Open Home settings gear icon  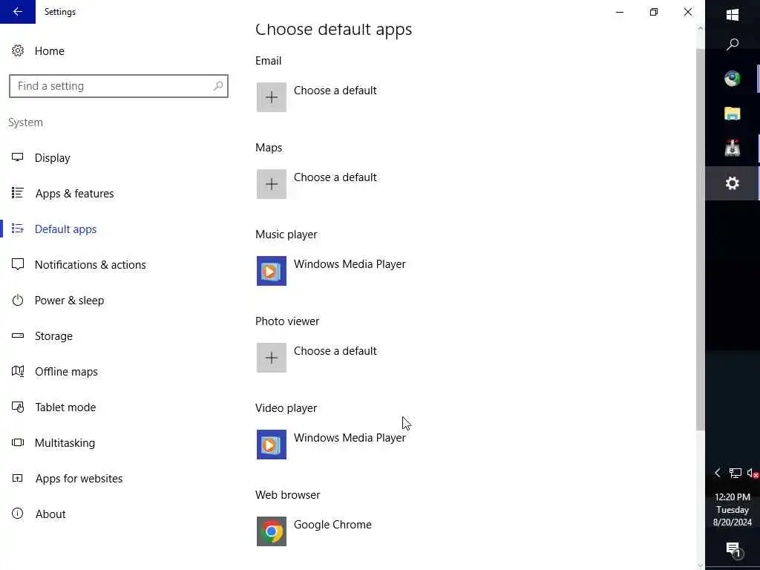(x=18, y=50)
